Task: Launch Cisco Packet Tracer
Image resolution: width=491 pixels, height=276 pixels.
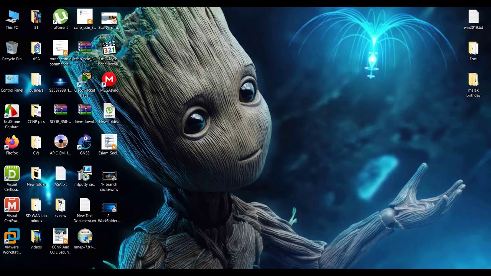Action: click(x=85, y=80)
